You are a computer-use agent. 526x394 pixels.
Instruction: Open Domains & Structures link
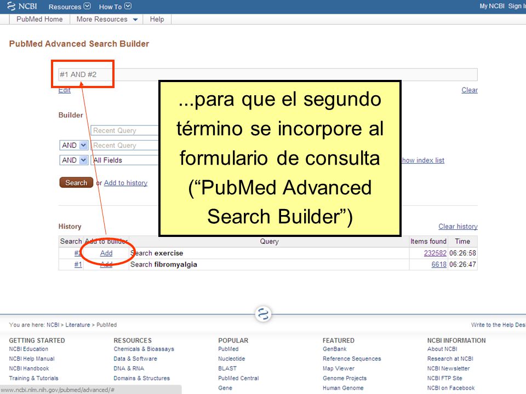[x=141, y=378]
